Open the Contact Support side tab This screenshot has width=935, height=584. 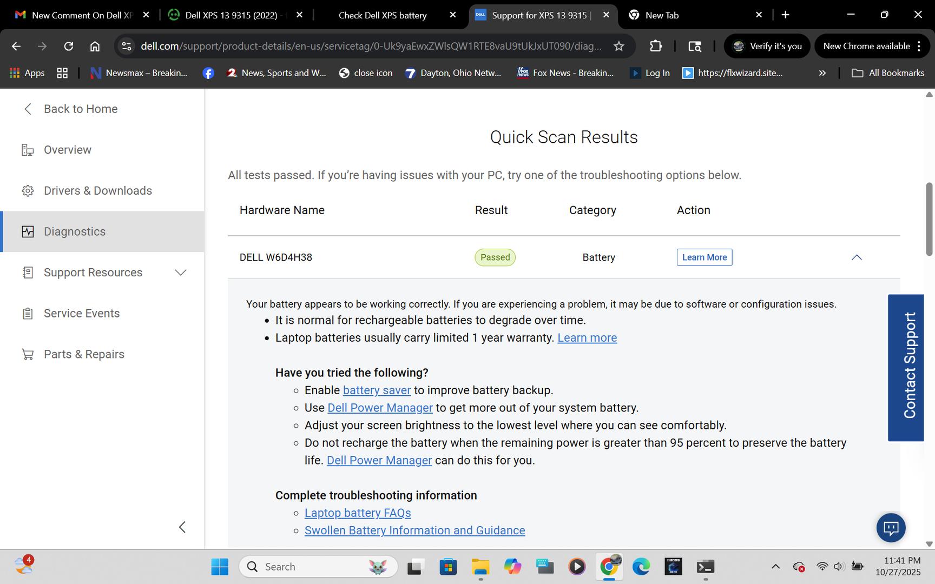click(906, 368)
